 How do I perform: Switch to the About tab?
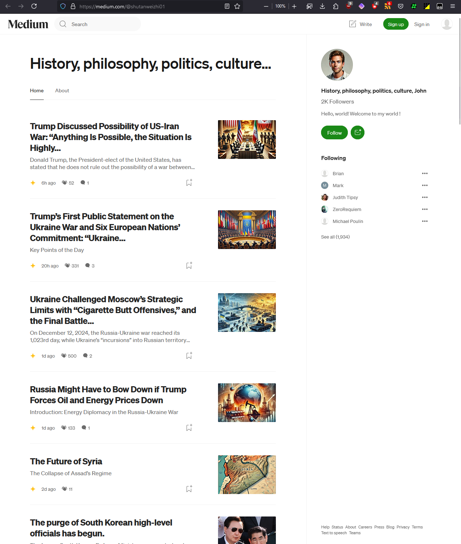click(x=62, y=90)
